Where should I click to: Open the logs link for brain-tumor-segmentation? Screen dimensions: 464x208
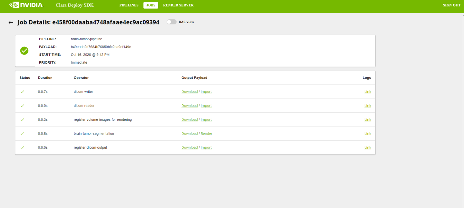coord(368,134)
